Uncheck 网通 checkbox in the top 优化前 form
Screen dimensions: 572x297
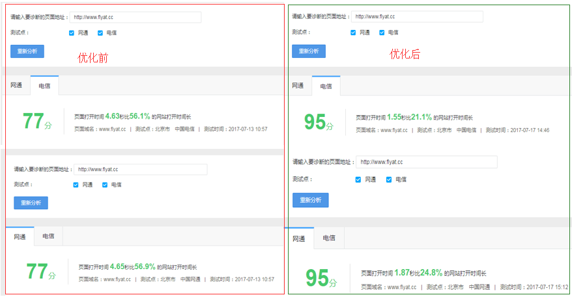tap(72, 32)
